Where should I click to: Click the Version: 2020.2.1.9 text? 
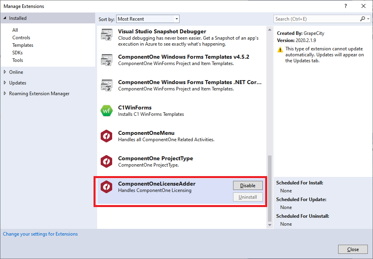tap(296, 40)
